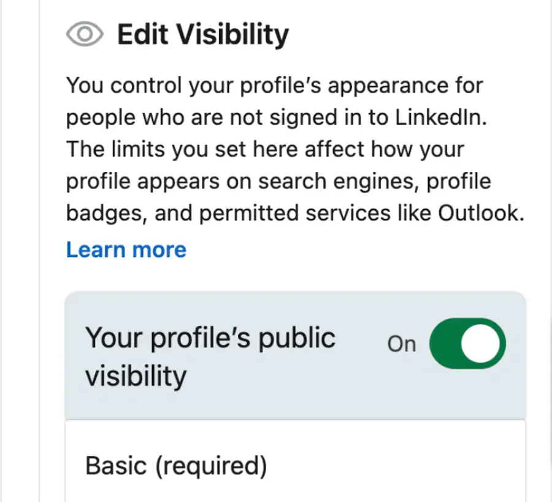Click the Basic (required) section label
The height and width of the screenshot is (502, 552).
[x=176, y=466]
